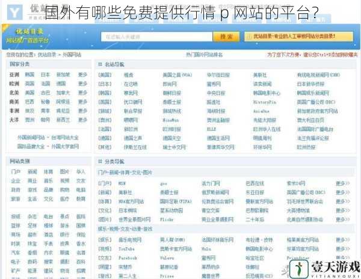The image size is (361, 279).
Task: Show 更多 countries in 大洋 row
Action: (x=82, y=120)
